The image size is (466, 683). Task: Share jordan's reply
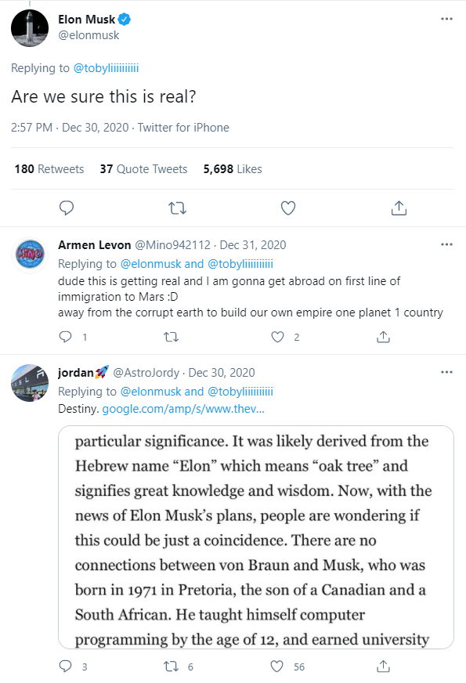click(x=383, y=667)
